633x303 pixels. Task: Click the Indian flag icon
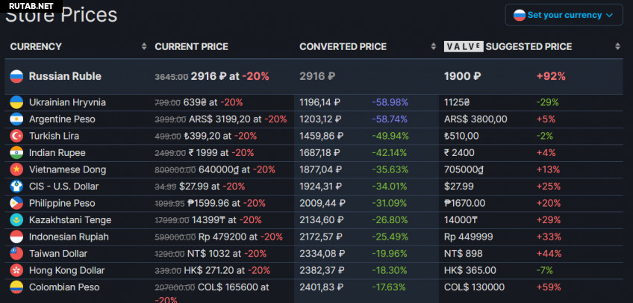tap(16, 153)
